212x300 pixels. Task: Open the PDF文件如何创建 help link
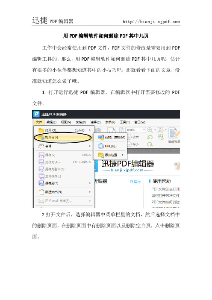[x=166, y=202]
